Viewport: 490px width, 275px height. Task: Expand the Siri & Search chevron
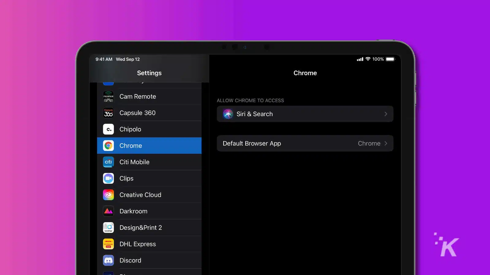click(386, 114)
